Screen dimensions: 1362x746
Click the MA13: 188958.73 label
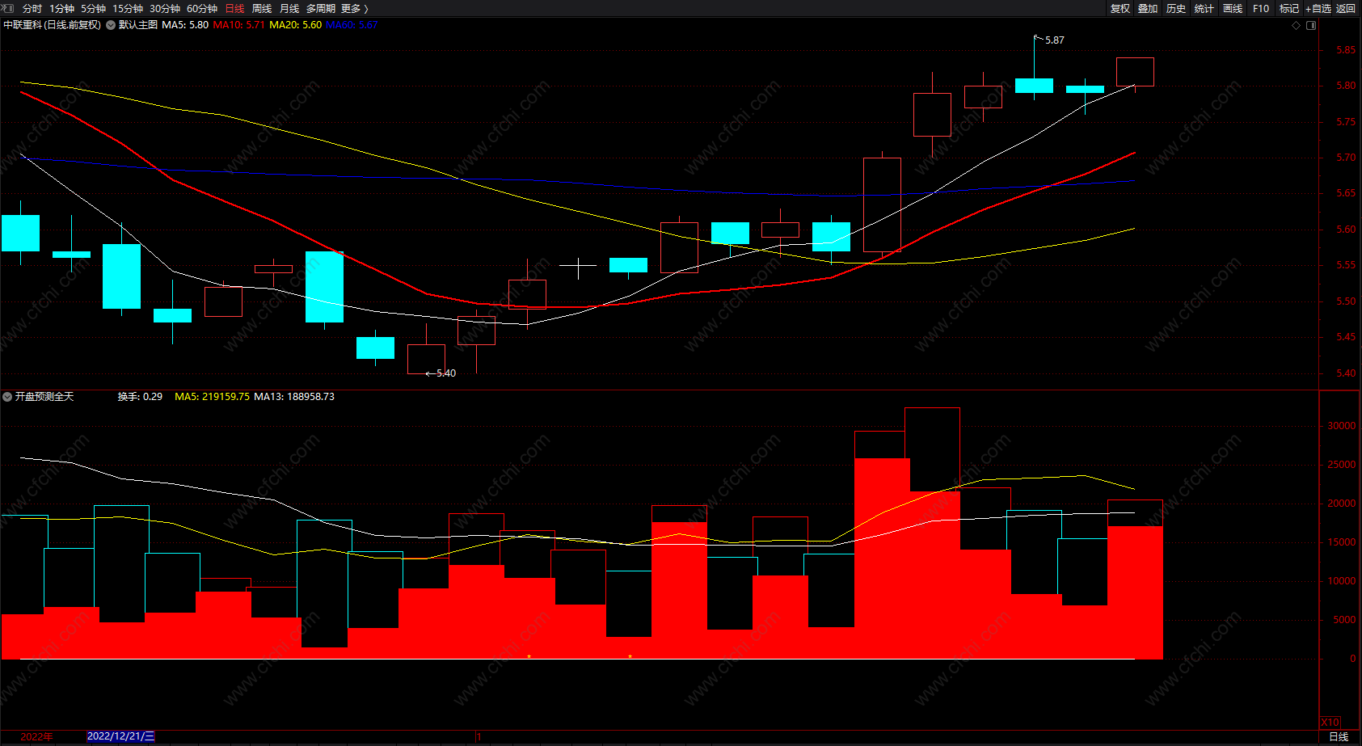point(294,397)
